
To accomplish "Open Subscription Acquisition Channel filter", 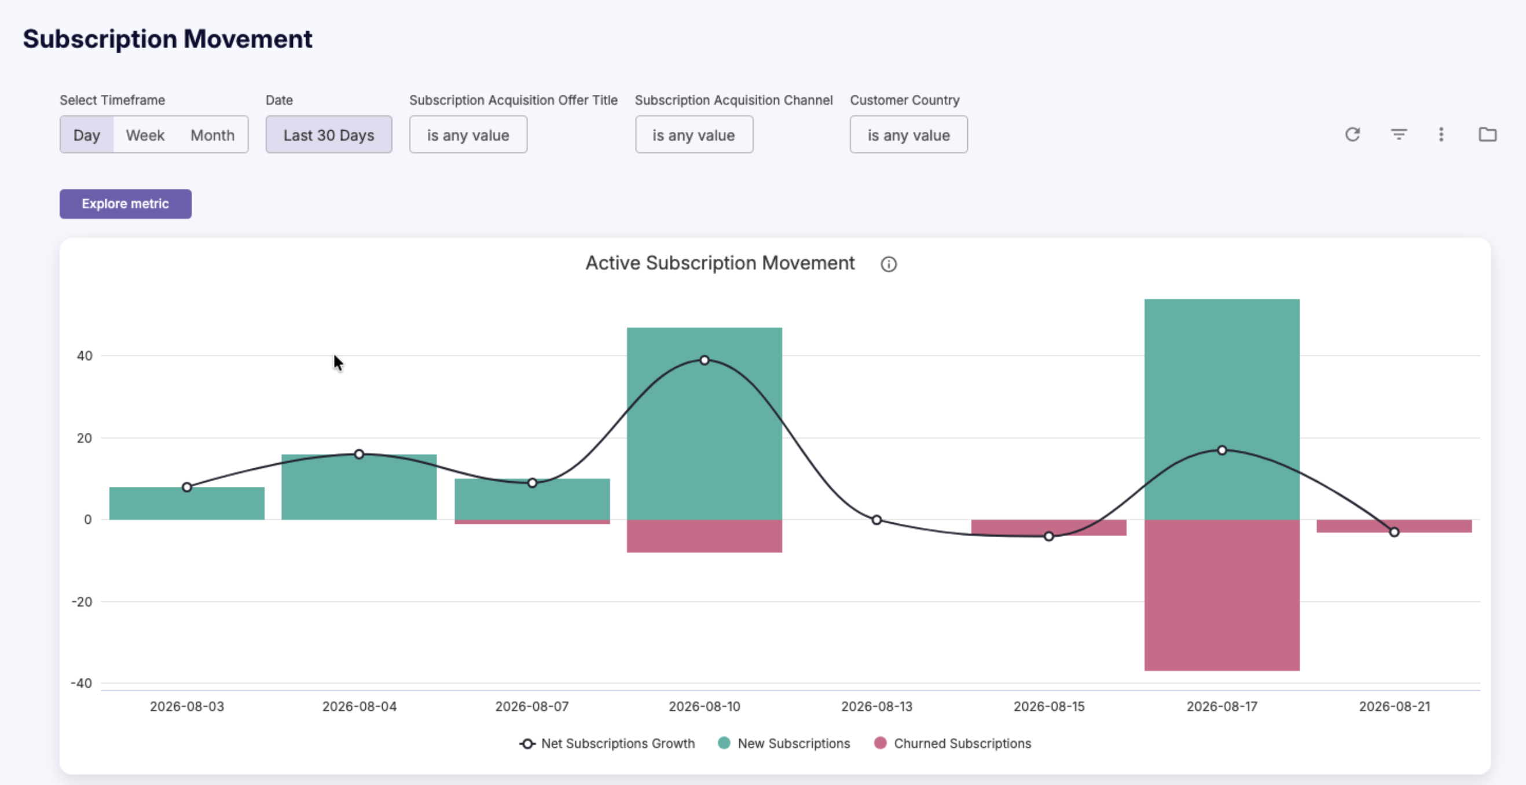I will 694,135.
